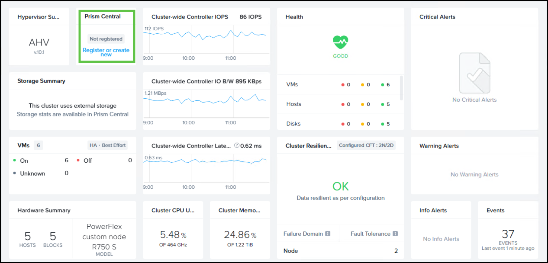548x263 pixels.
Task: Click the 5.48% Cluster CPU usage value
Action: (173, 235)
